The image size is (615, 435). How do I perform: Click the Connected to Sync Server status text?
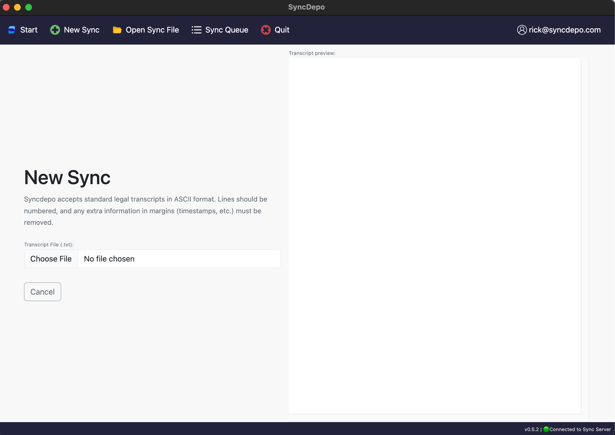(580, 429)
